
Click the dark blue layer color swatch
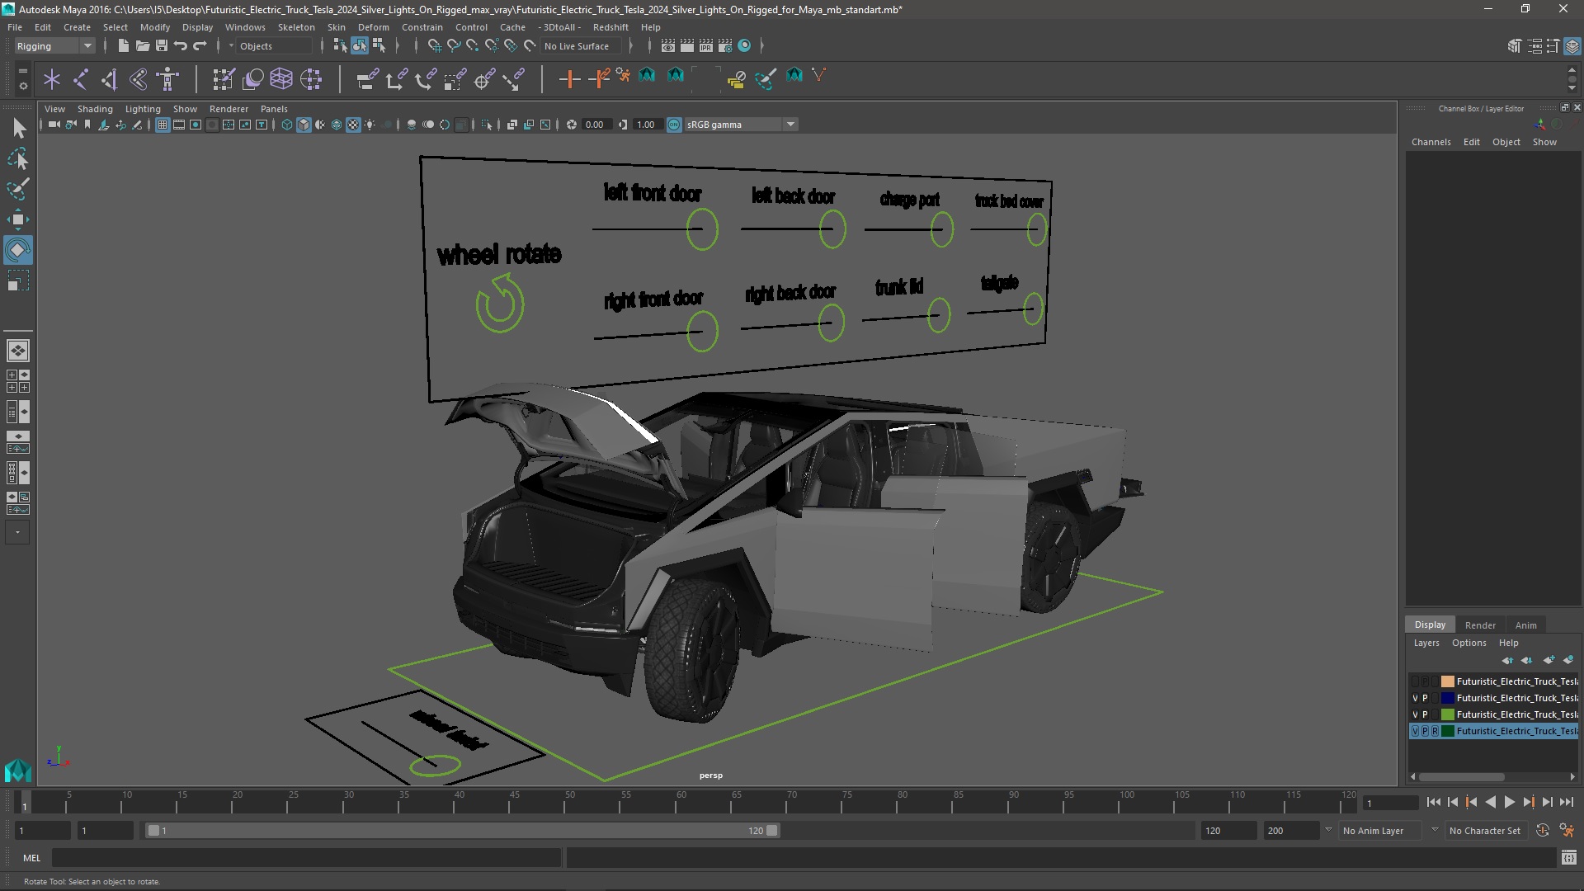1448,698
